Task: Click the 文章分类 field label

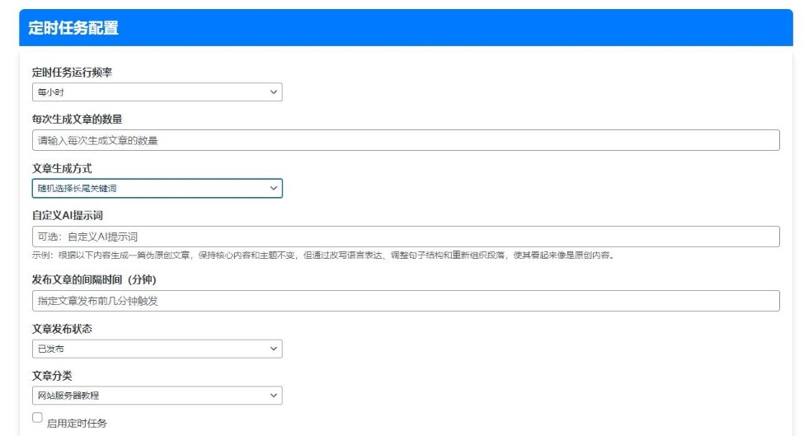Action: coord(52,376)
